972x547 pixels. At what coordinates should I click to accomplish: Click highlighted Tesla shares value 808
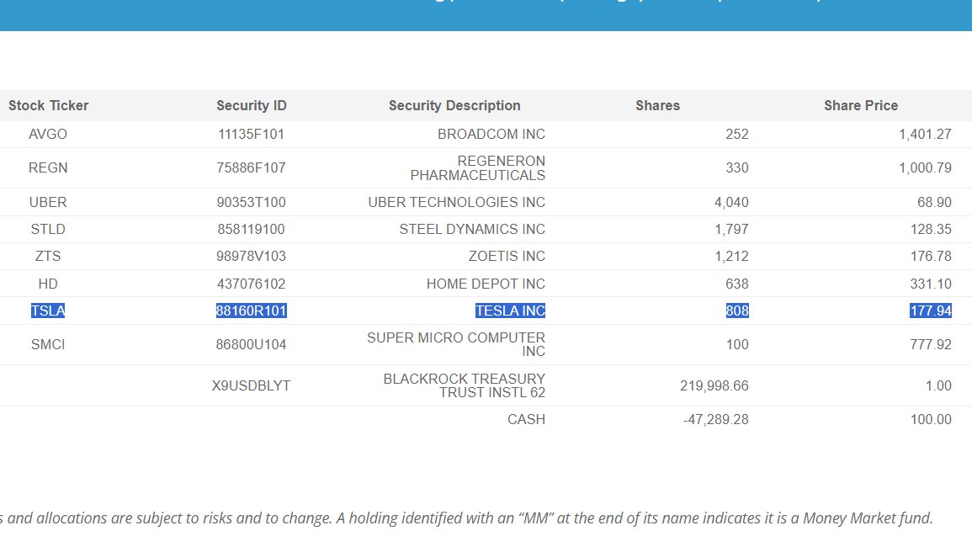tap(737, 311)
